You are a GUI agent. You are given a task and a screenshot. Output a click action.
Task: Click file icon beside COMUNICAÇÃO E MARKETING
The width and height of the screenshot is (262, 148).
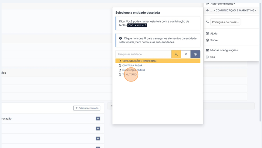[120, 61]
